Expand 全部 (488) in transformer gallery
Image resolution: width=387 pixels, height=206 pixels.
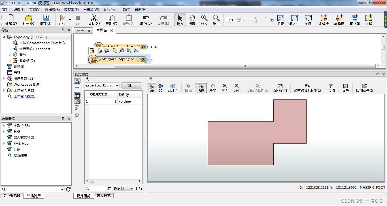coord(4,126)
